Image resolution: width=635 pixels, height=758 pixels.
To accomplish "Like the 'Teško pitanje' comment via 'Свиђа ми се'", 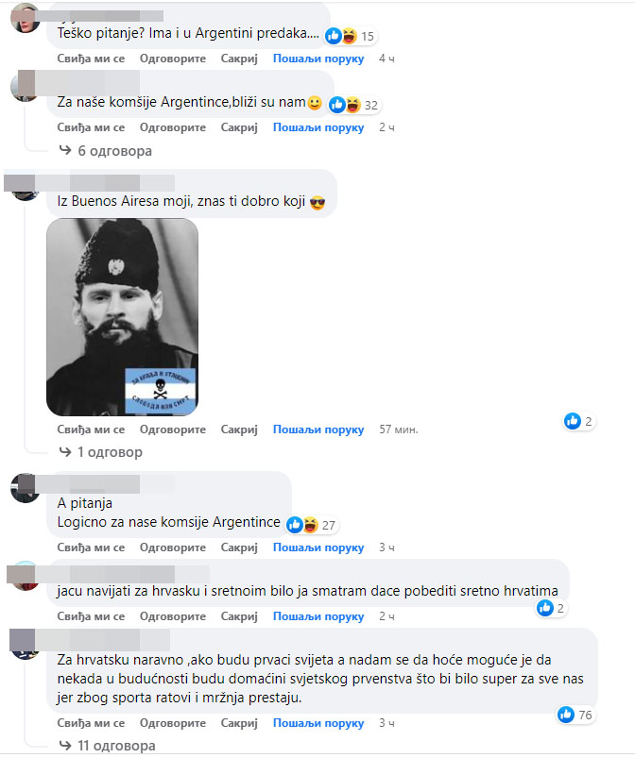I will (91, 59).
